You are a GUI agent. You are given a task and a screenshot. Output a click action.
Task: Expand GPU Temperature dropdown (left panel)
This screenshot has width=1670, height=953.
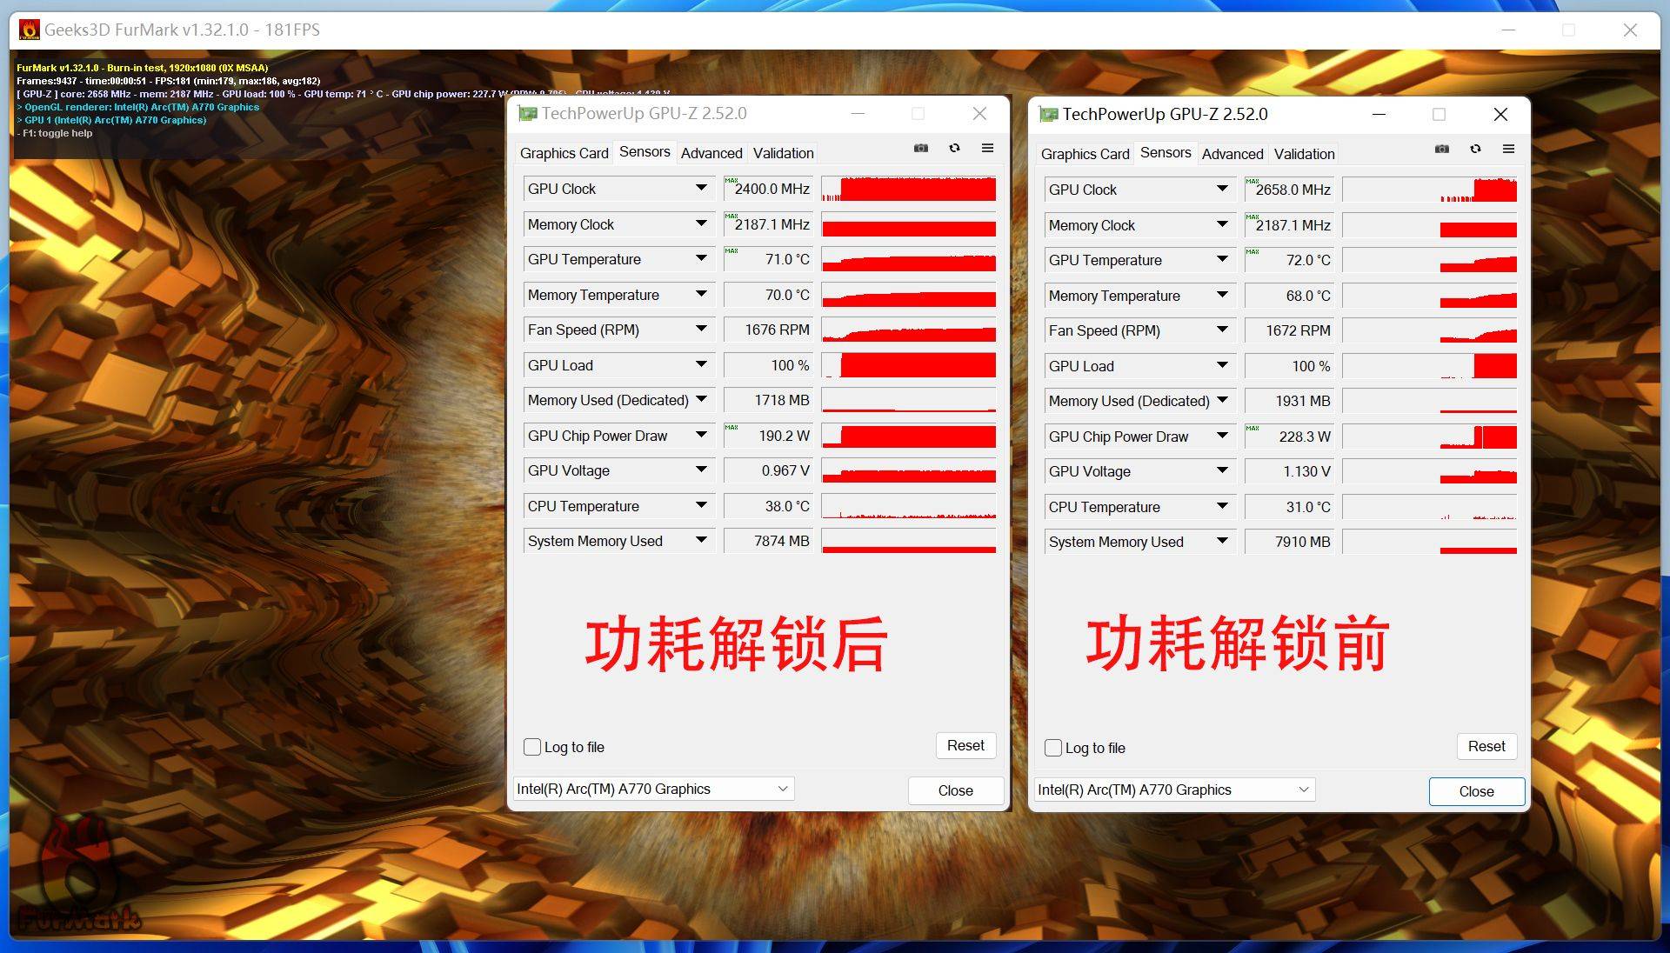click(x=705, y=259)
